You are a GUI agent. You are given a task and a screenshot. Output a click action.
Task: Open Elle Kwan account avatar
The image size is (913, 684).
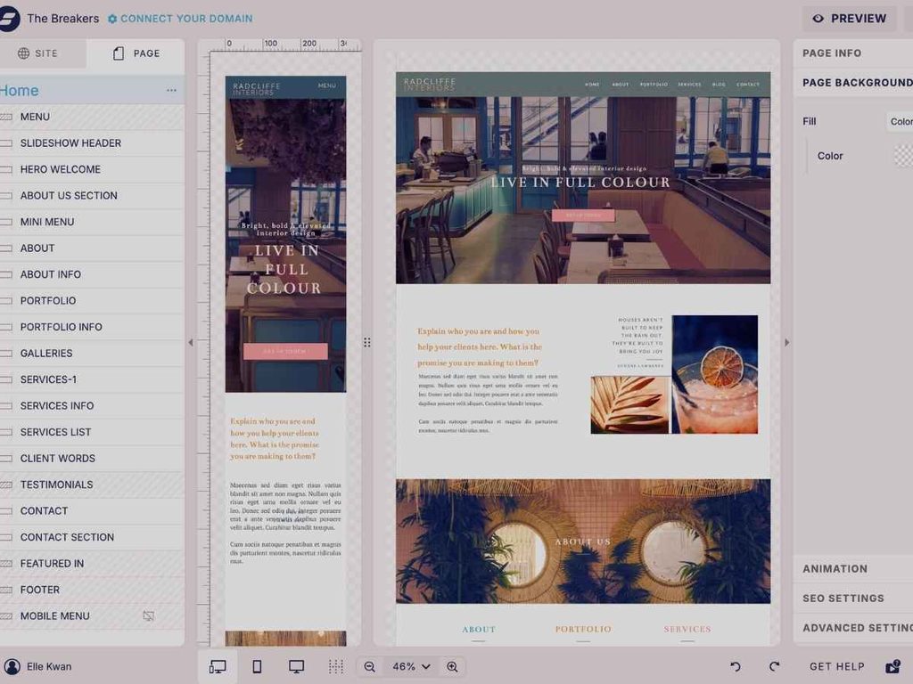(12, 666)
